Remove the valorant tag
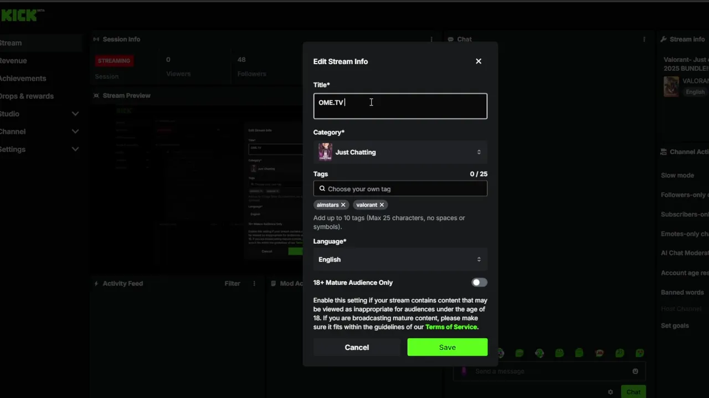Screen dimensions: 709x398 click(382, 205)
